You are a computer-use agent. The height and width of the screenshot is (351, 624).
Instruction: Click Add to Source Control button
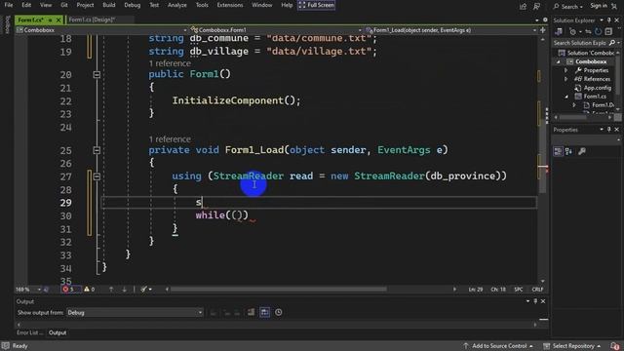pos(498,346)
